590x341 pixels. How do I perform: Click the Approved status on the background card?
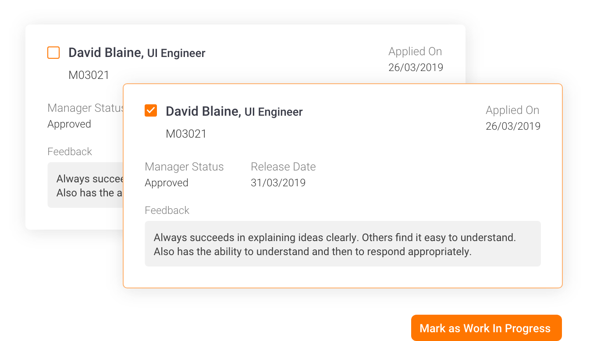point(69,124)
